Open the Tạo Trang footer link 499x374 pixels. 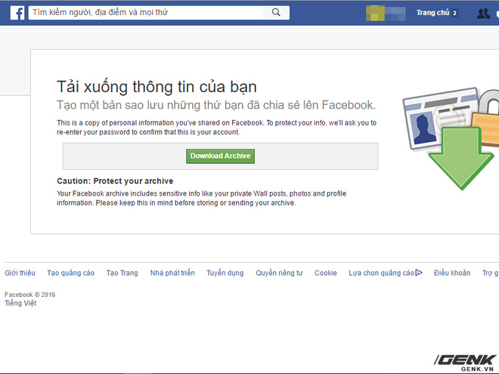[122, 273]
